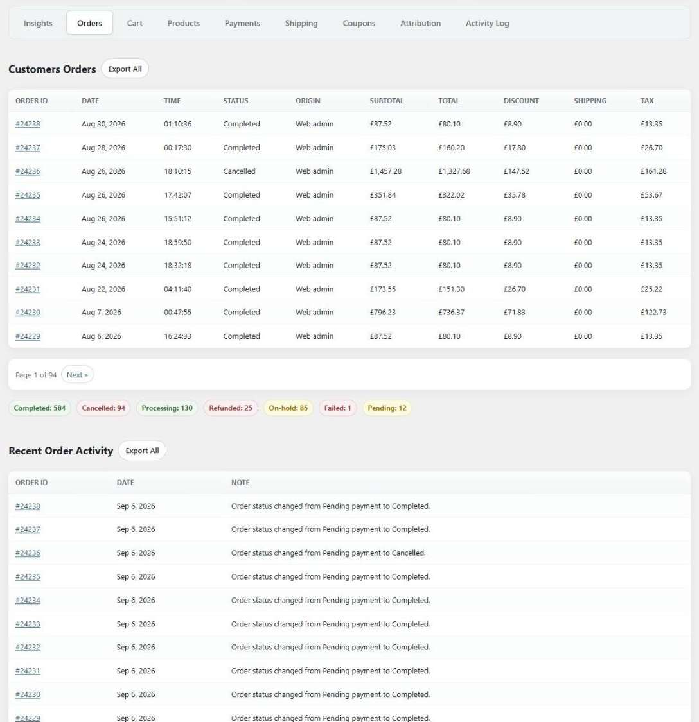Click the 00:17:30 time cell
The width and height of the screenshot is (699, 722).
coord(177,148)
